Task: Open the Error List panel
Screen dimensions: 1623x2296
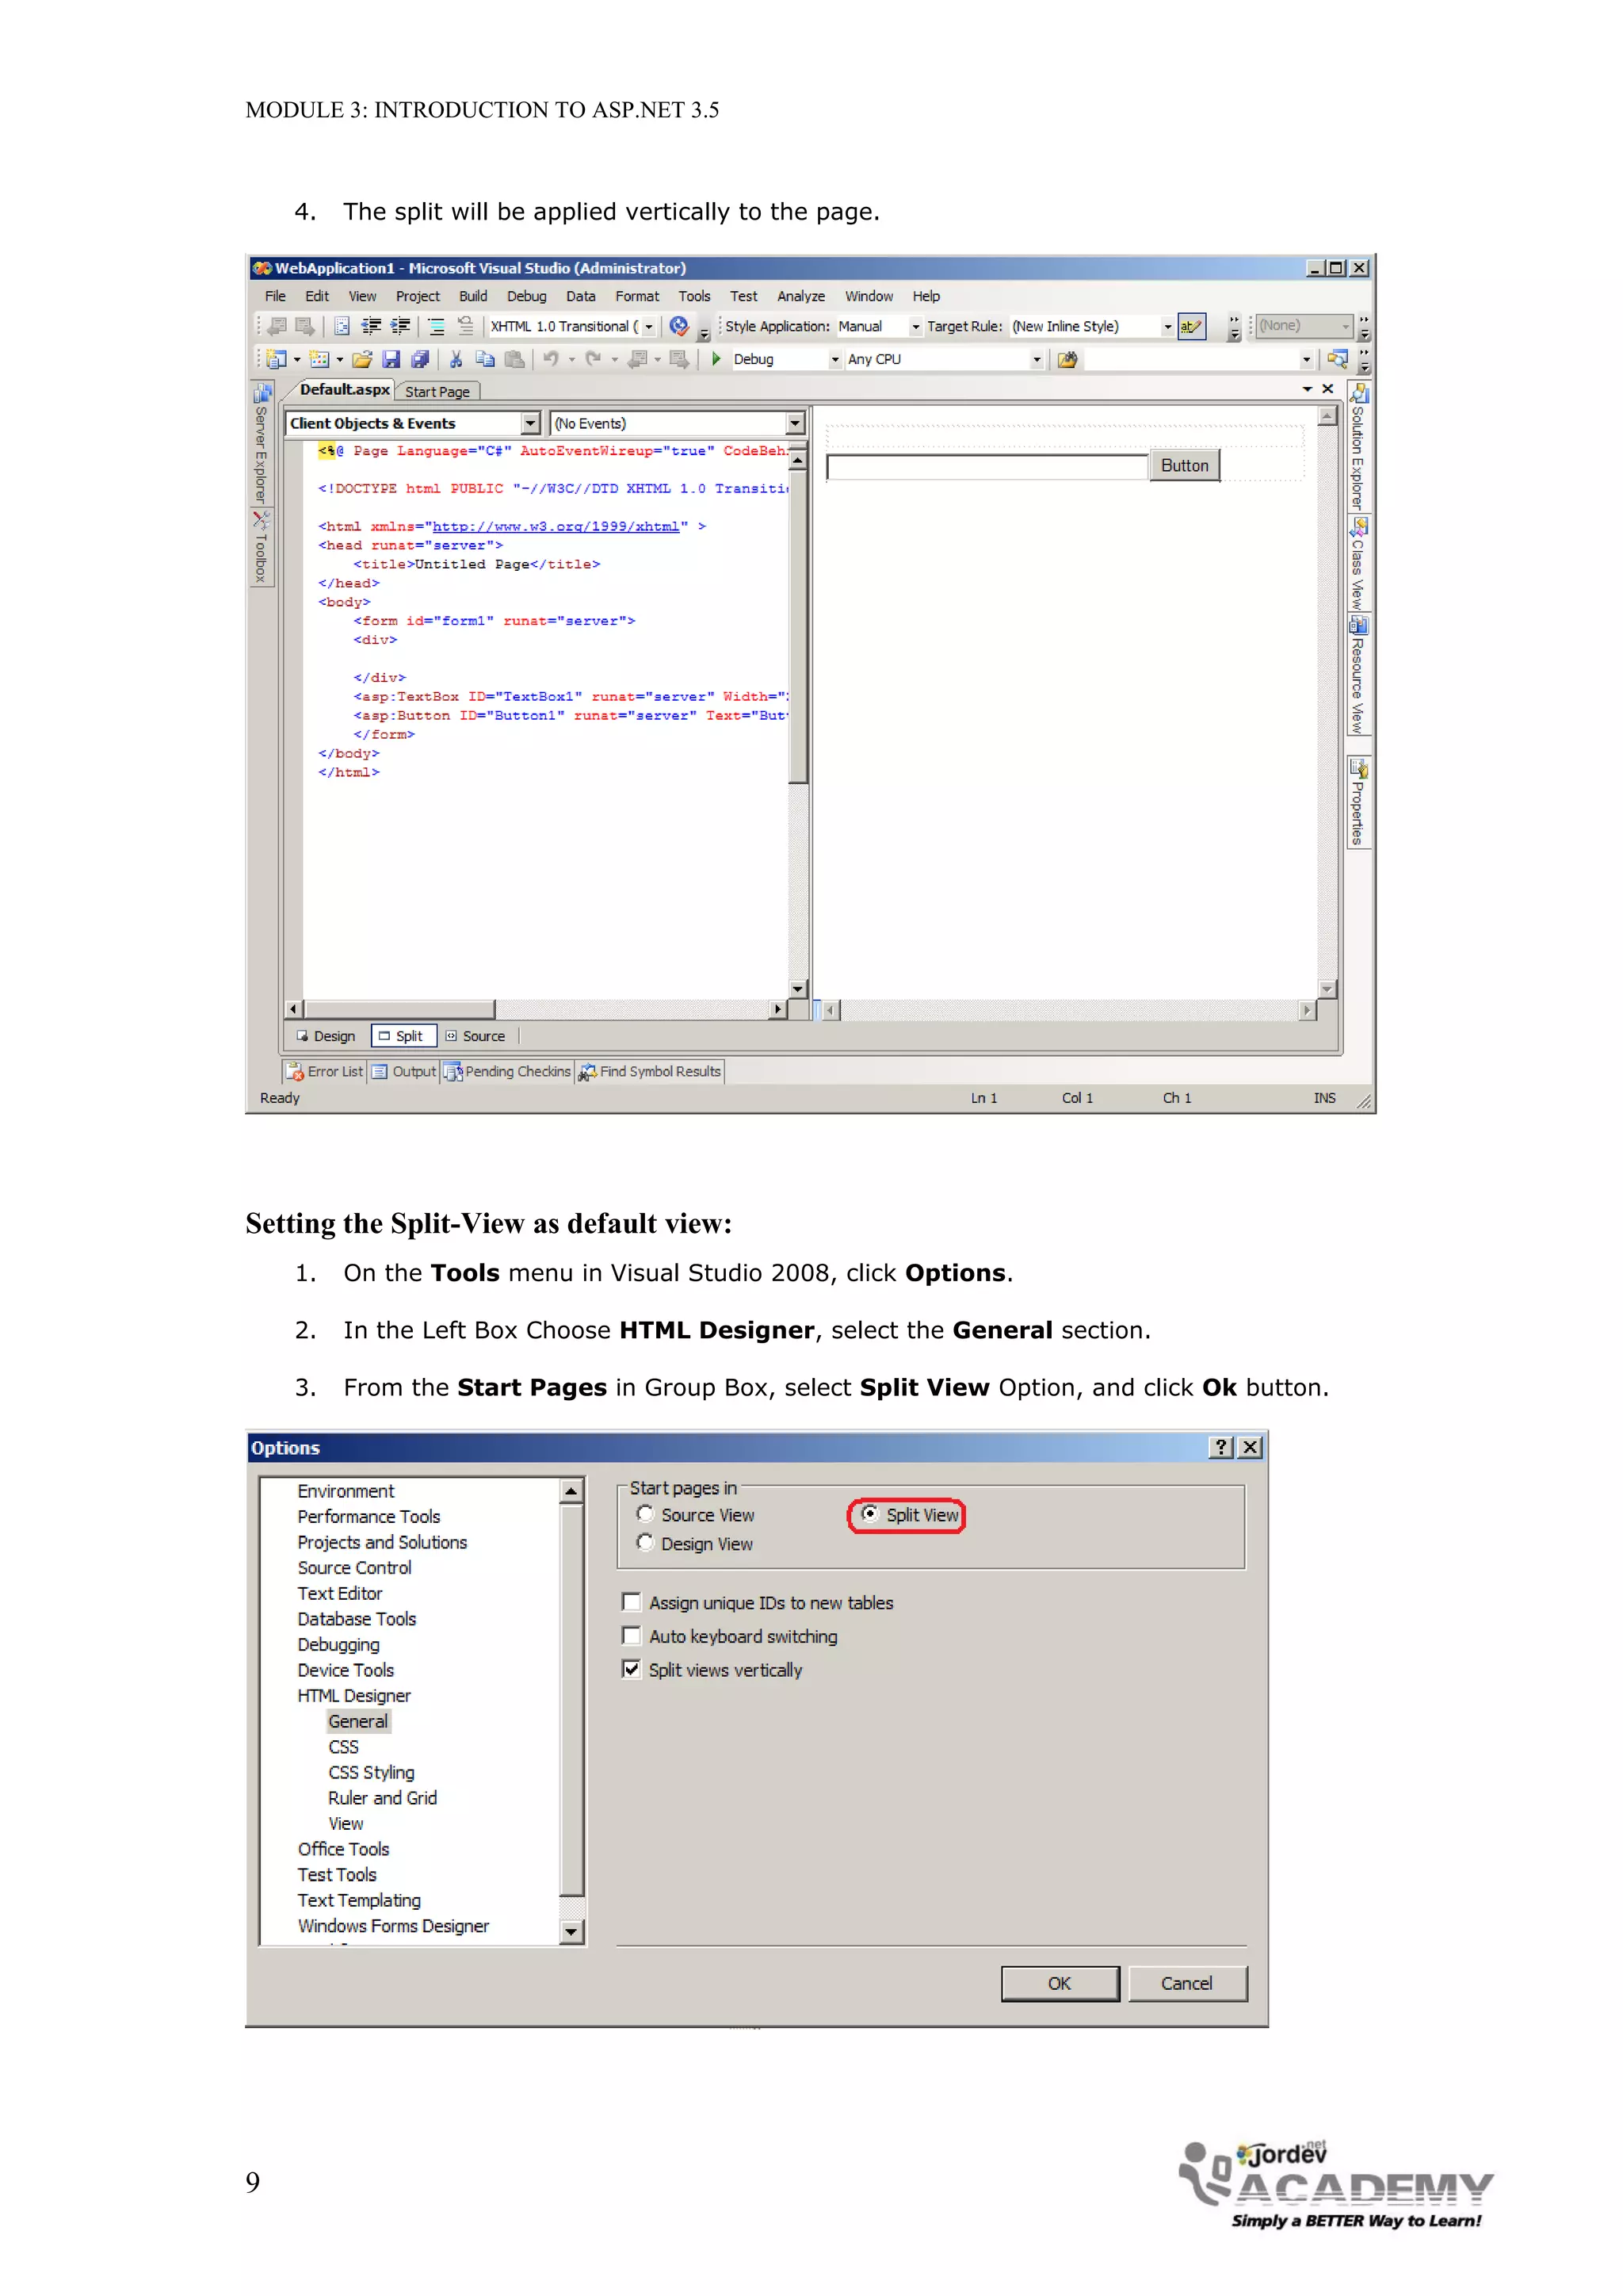Action: tap(325, 1072)
